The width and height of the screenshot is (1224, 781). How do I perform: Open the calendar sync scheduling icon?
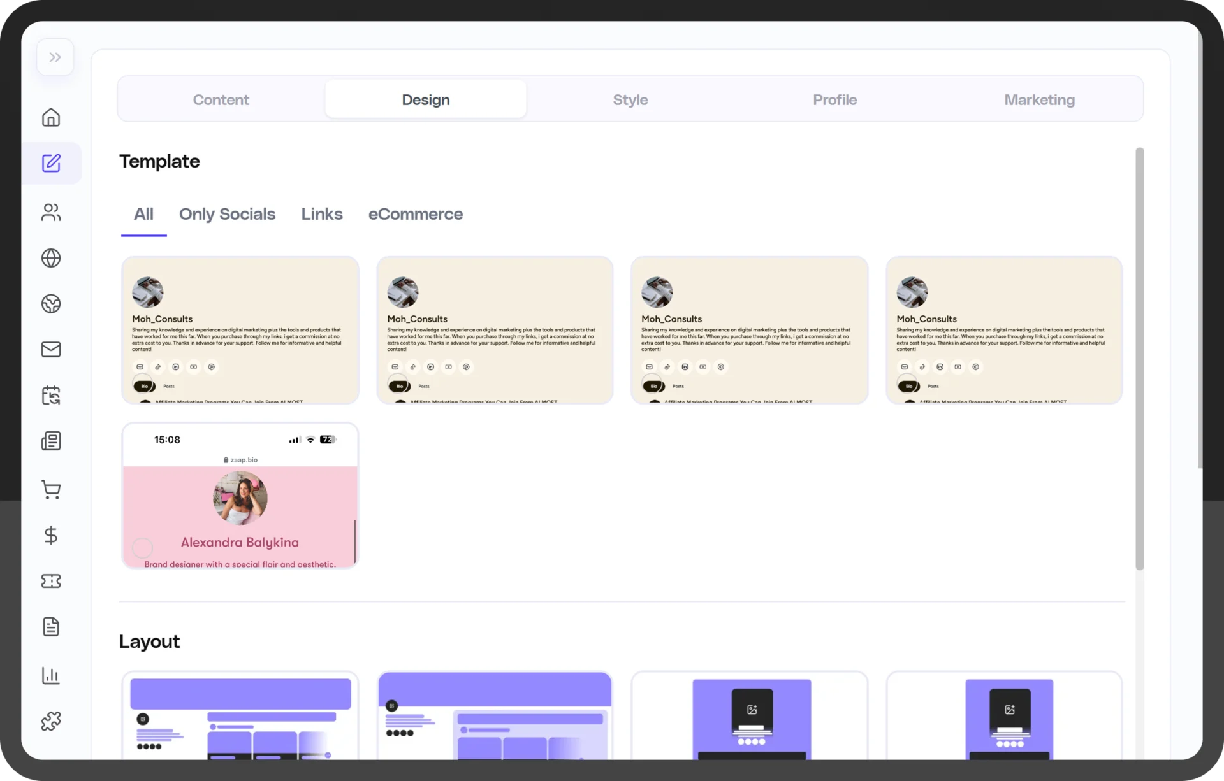(51, 395)
